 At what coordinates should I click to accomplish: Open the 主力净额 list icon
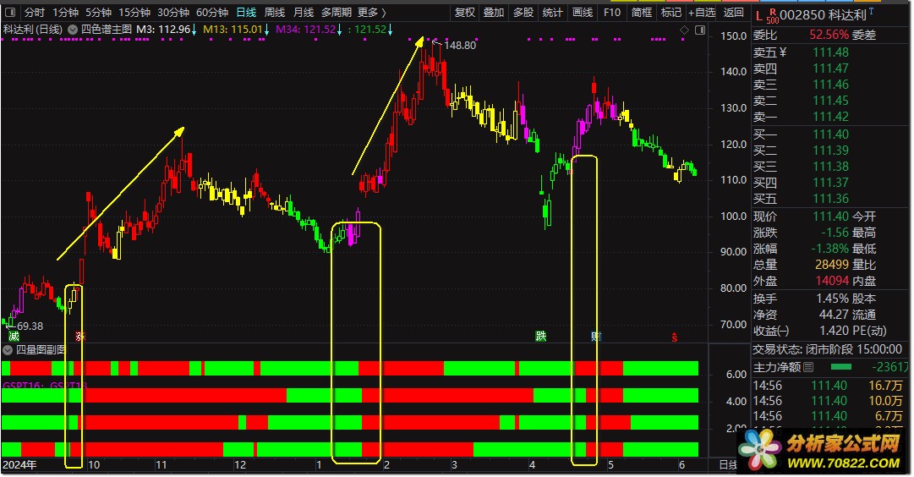coord(808,367)
